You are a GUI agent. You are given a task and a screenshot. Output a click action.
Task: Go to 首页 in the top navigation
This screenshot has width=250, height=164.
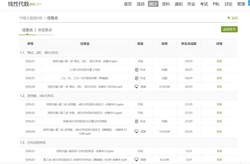point(128,4)
